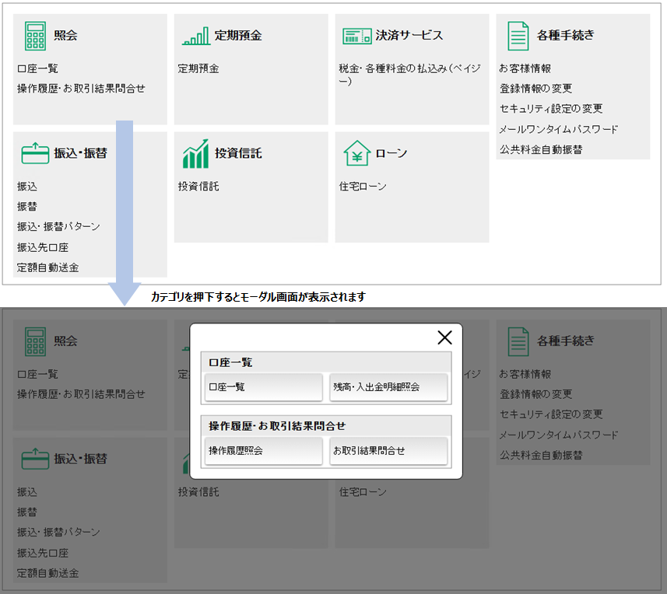Select 登録情報の変更 in top 各種手続き card

[x=536, y=89]
